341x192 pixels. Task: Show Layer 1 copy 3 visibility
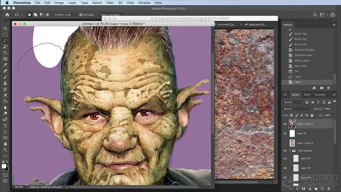285,143
